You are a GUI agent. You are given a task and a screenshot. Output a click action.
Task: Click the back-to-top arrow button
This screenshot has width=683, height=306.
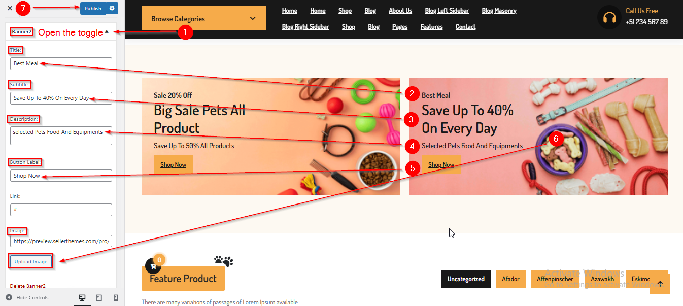(660, 284)
